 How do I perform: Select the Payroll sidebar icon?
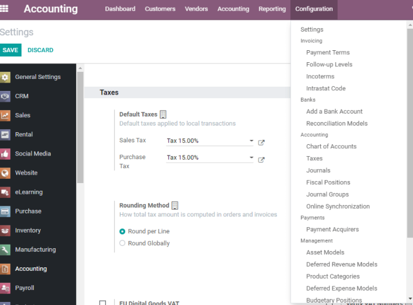(x=5, y=288)
